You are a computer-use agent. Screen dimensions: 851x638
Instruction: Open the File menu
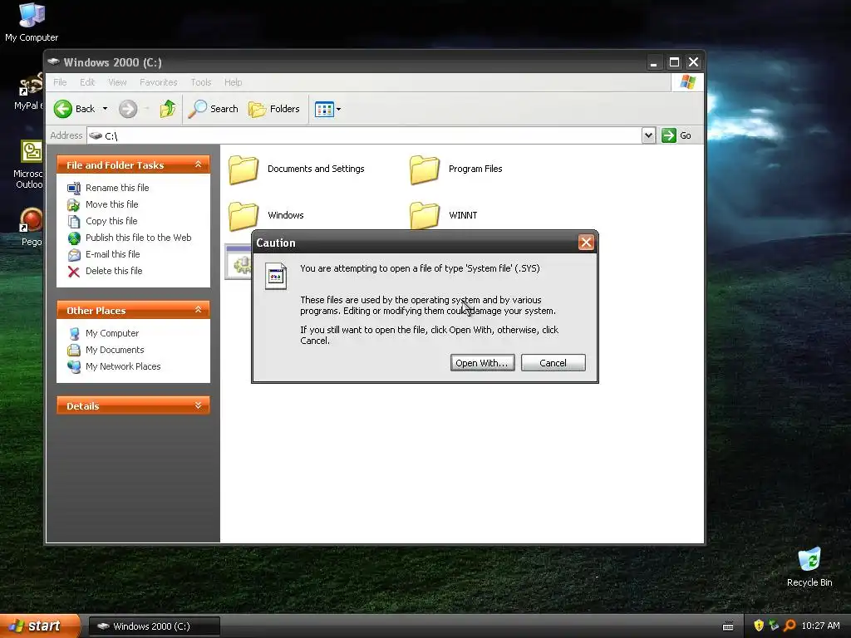(x=60, y=82)
